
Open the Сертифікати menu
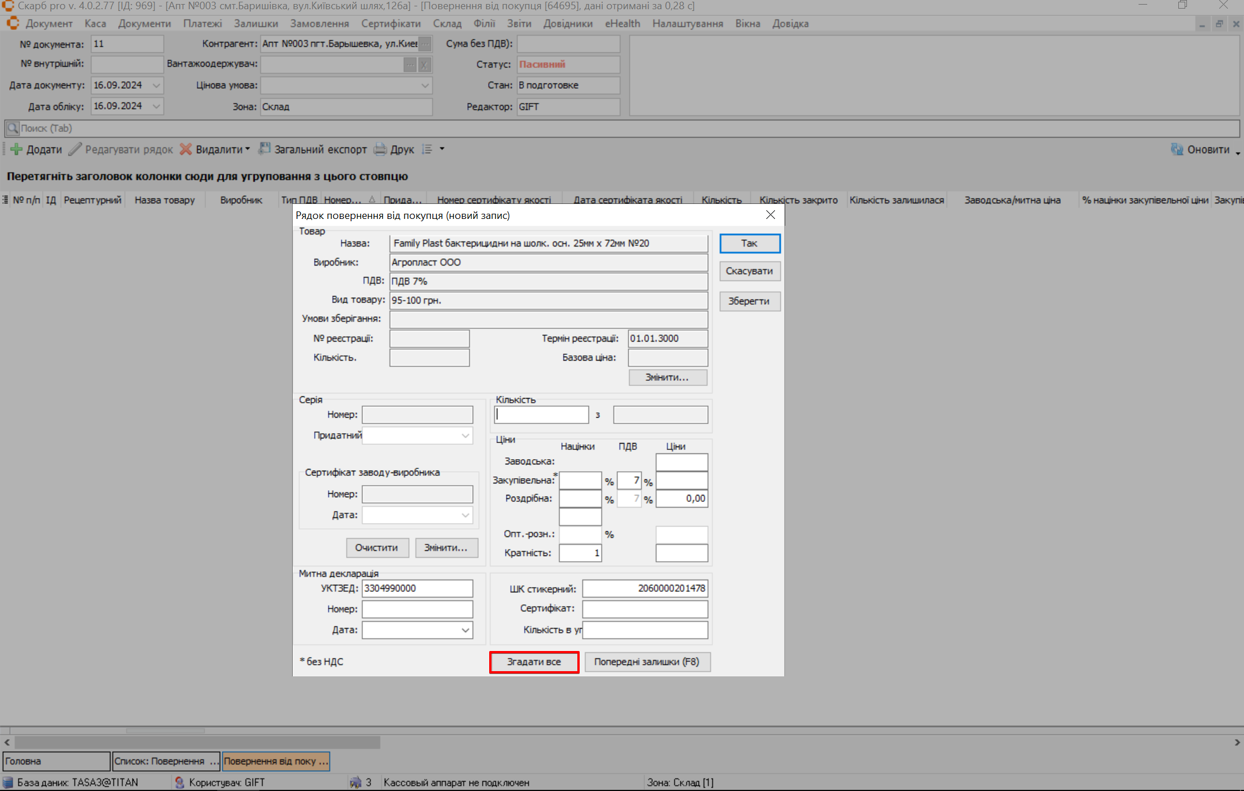pyautogui.click(x=391, y=24)
